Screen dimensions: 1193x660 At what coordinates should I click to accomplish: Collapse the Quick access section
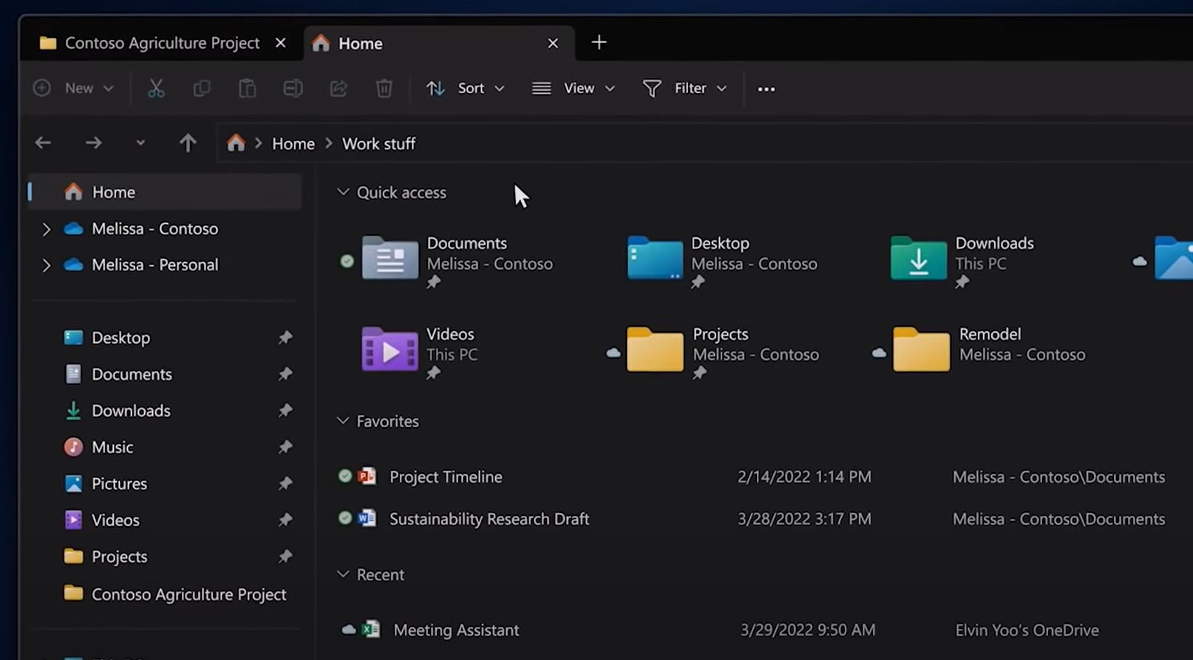[x=343, y=192]
